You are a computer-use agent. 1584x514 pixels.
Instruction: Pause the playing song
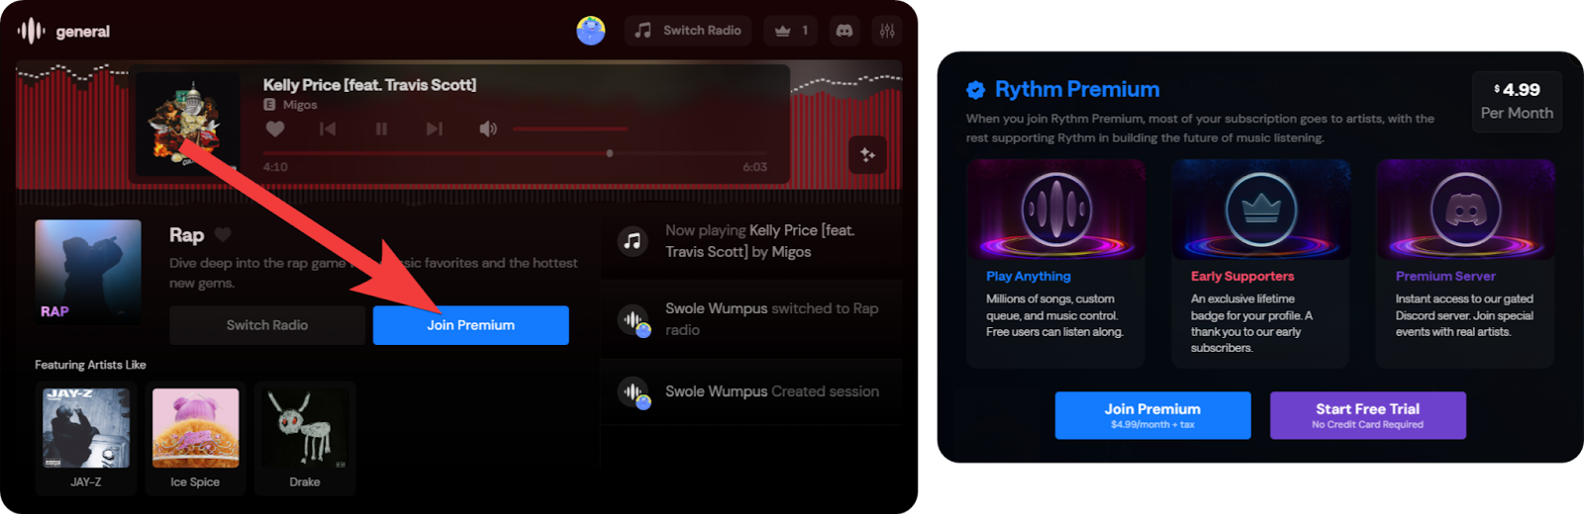[381, 128]
